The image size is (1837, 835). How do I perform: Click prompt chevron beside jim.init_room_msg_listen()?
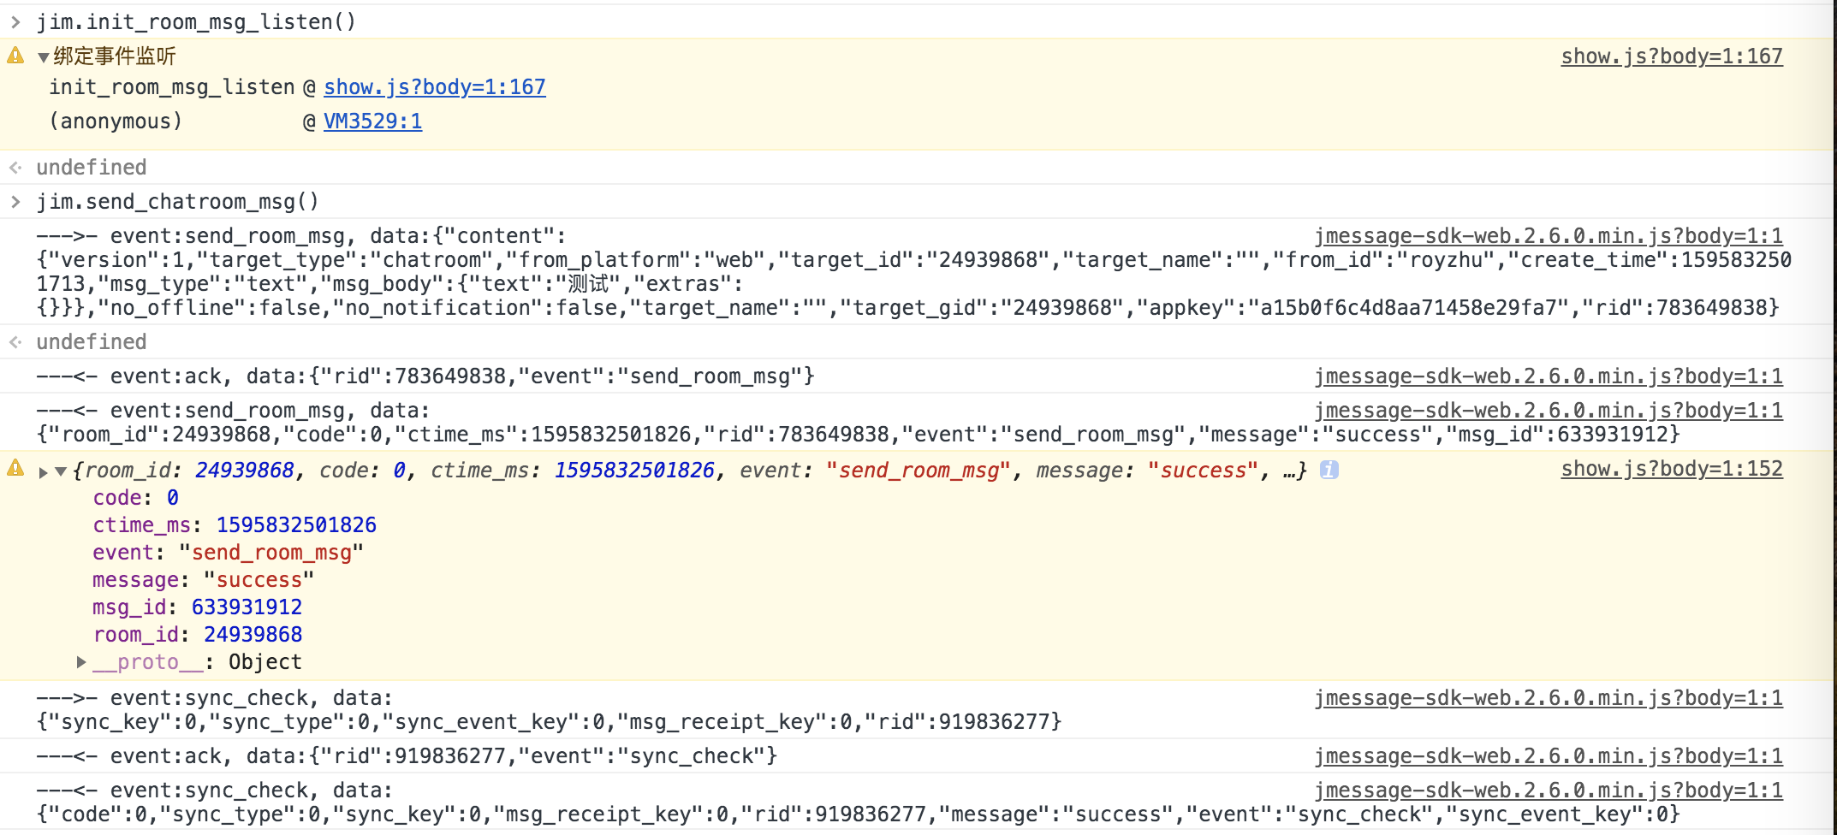click(x=15, y=22)
